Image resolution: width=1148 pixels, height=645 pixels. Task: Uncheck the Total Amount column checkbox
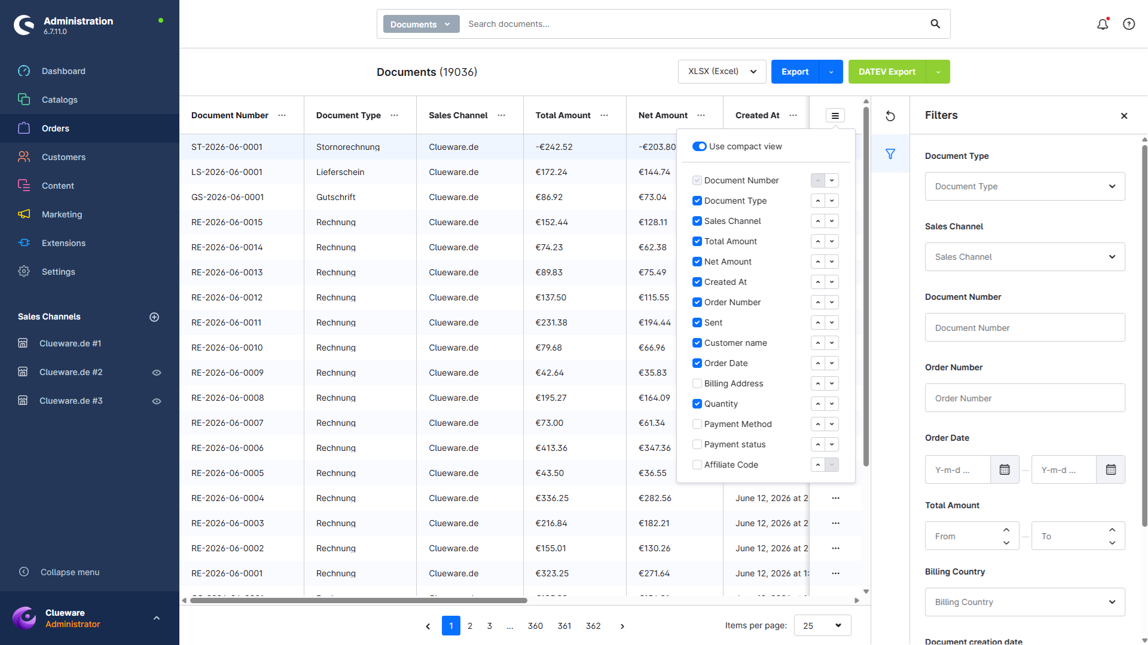click(697, 241)
